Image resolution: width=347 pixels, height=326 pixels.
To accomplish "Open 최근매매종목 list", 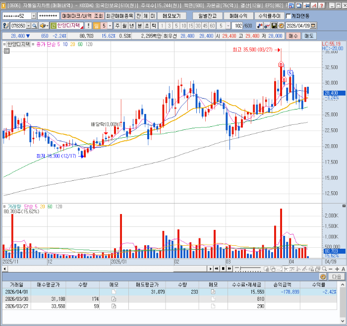I will coord(119,16).
